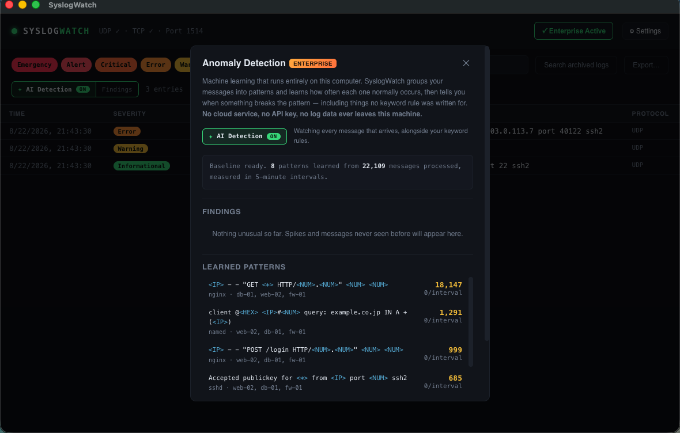Screen dimensions: 680x433
Task: Click the 685 pattern count
Action: (455, 378)
